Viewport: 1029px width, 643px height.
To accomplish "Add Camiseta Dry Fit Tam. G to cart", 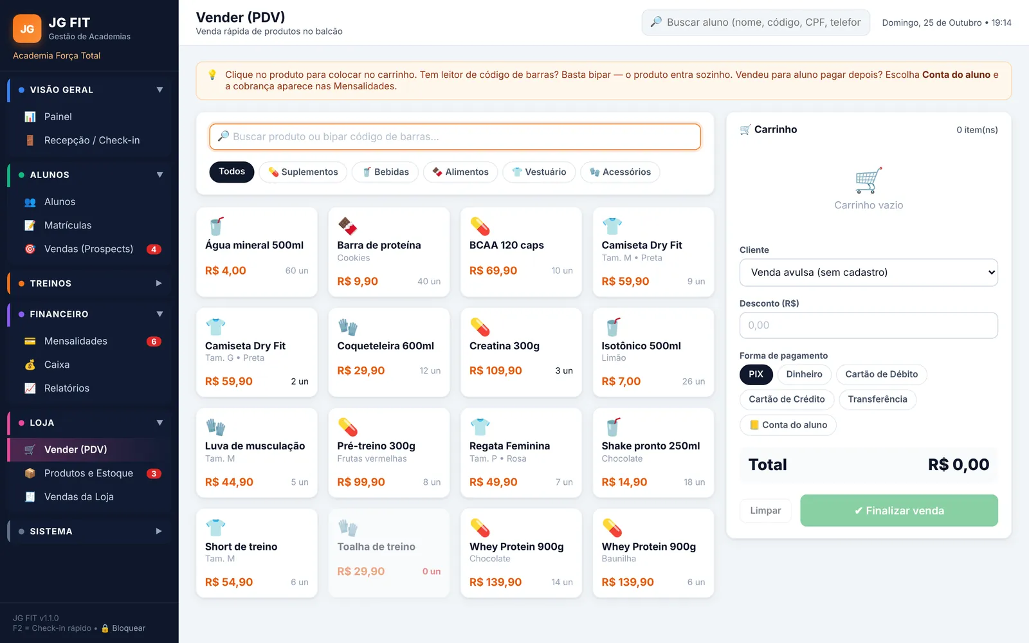I will tap(257, 352).
